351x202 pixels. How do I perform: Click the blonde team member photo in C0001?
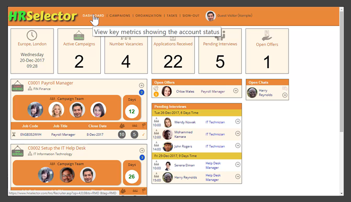[56, 110]
